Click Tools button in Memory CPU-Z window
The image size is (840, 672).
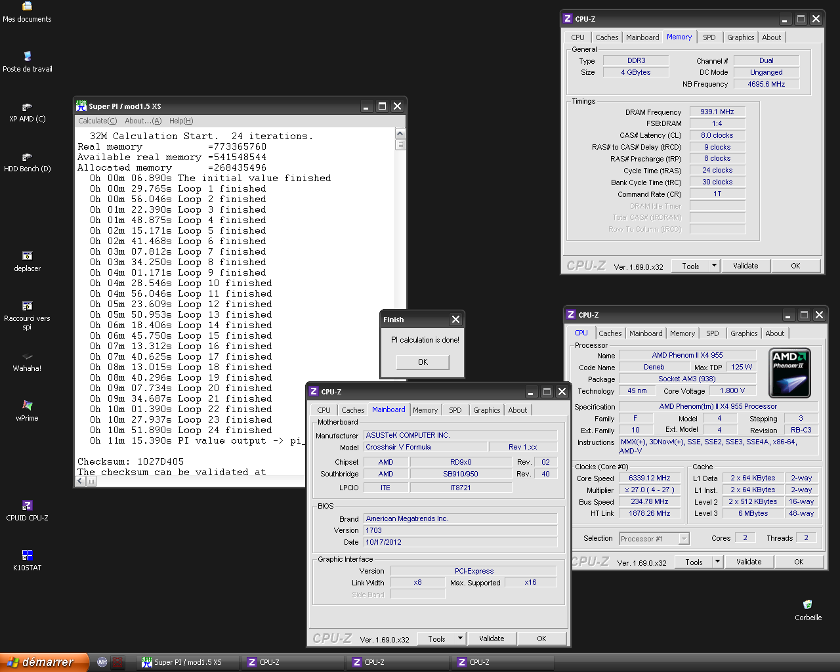(x=690, y=266)
